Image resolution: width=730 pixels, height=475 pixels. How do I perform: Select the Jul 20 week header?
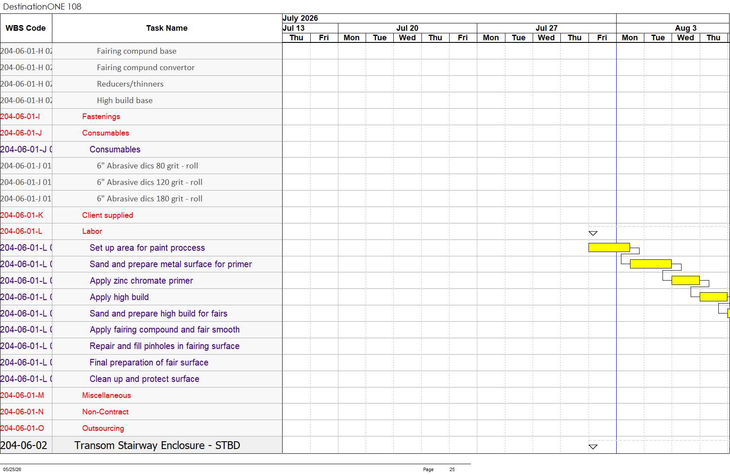[407, 28]
